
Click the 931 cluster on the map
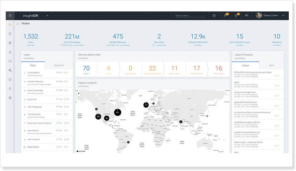click(x=118, y=112)
